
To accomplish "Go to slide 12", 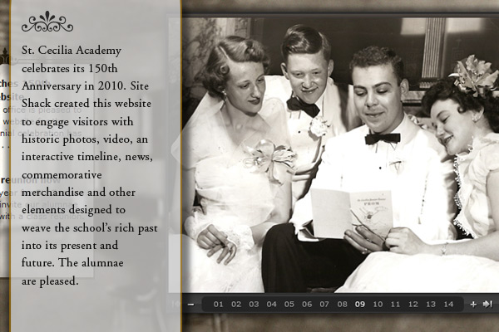I will tap(413, 305).
